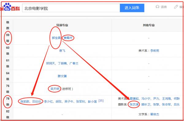Open the 李前宽 link under 美术系
Screen dimensions: 184x121
point(155,51)
